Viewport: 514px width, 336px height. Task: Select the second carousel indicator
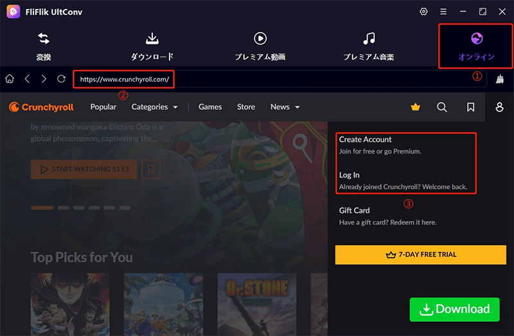(63, 208)
